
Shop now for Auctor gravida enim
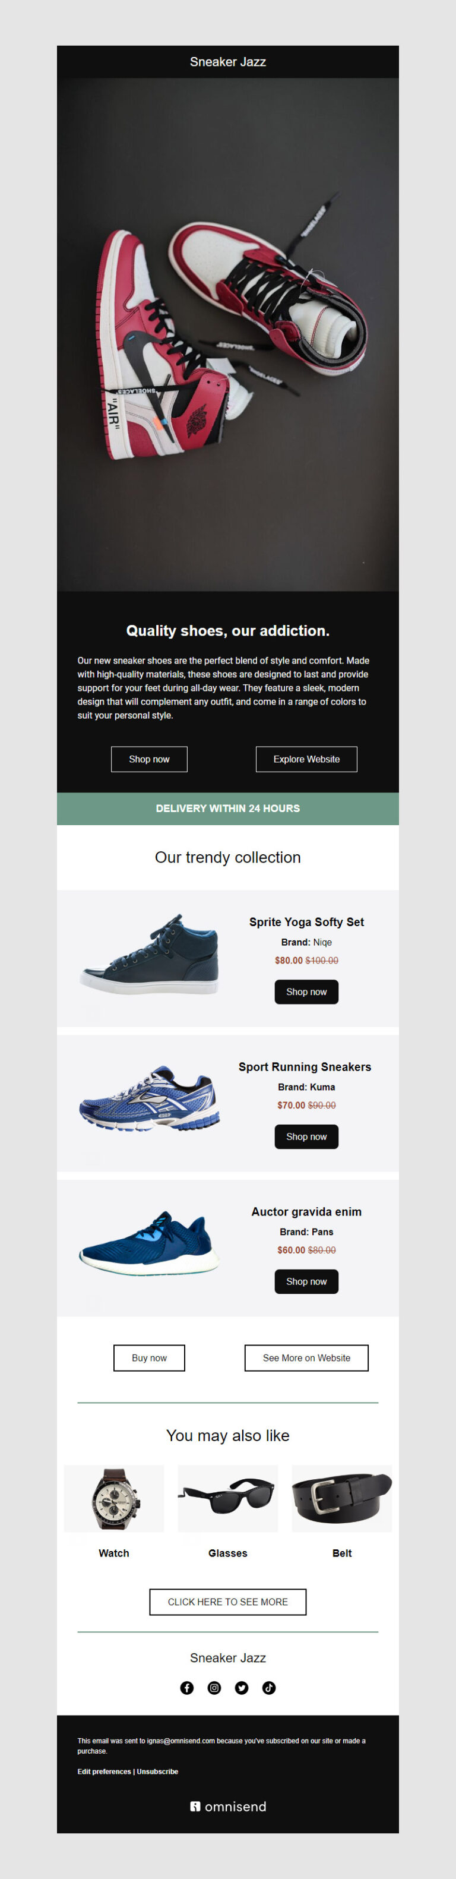306,1281
